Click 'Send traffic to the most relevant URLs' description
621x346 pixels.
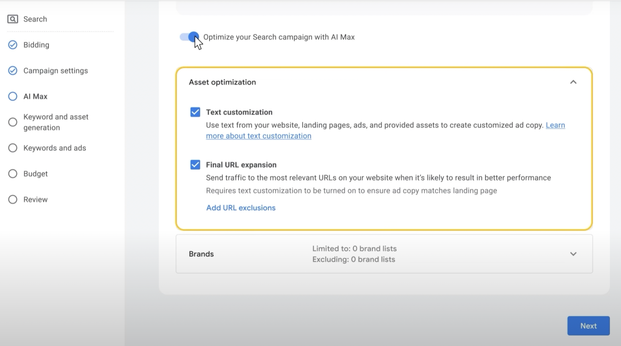coord(378,178)
